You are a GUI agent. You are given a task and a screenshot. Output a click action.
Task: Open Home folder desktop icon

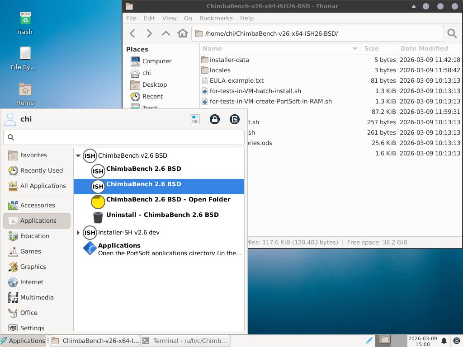click(x=25, y=94)
